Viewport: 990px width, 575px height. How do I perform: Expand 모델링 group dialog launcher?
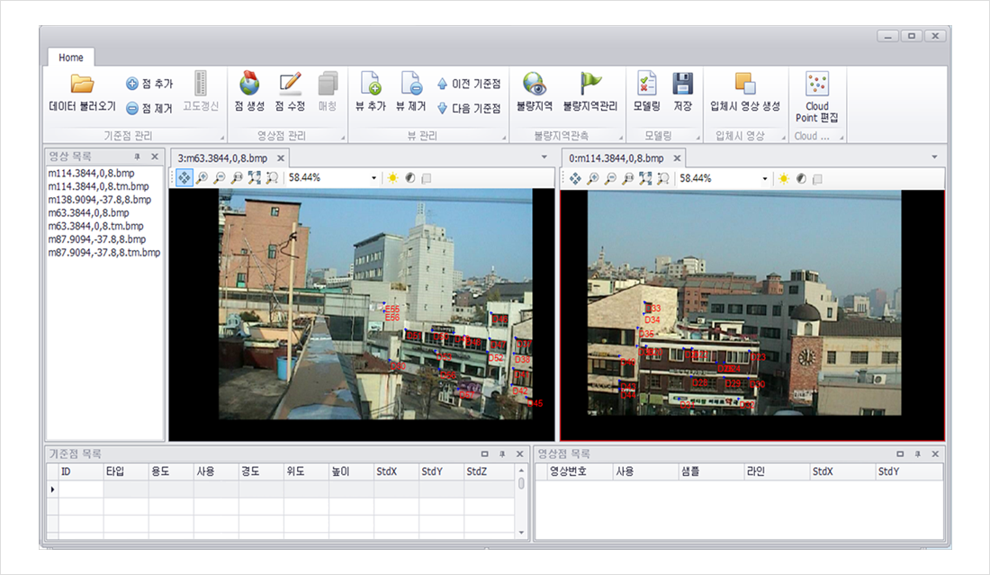[x=697, y=137]
